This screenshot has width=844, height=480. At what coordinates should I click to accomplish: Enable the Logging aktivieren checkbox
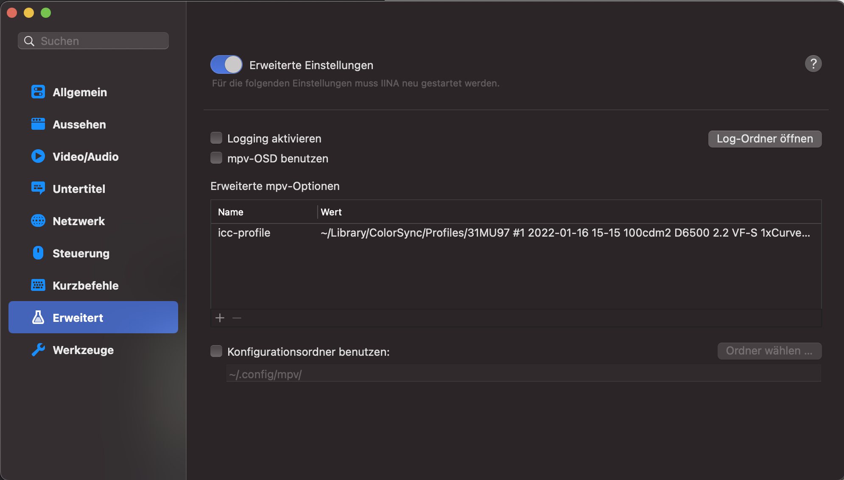[x=216, y=138]
